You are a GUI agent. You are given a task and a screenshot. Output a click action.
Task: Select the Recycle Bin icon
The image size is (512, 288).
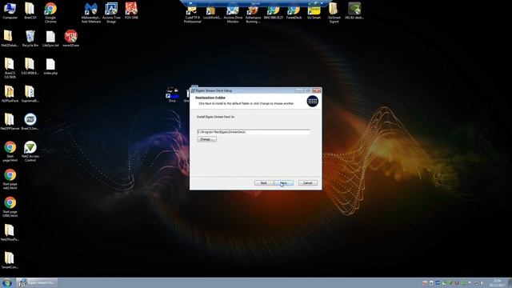(x=30, y=38)
